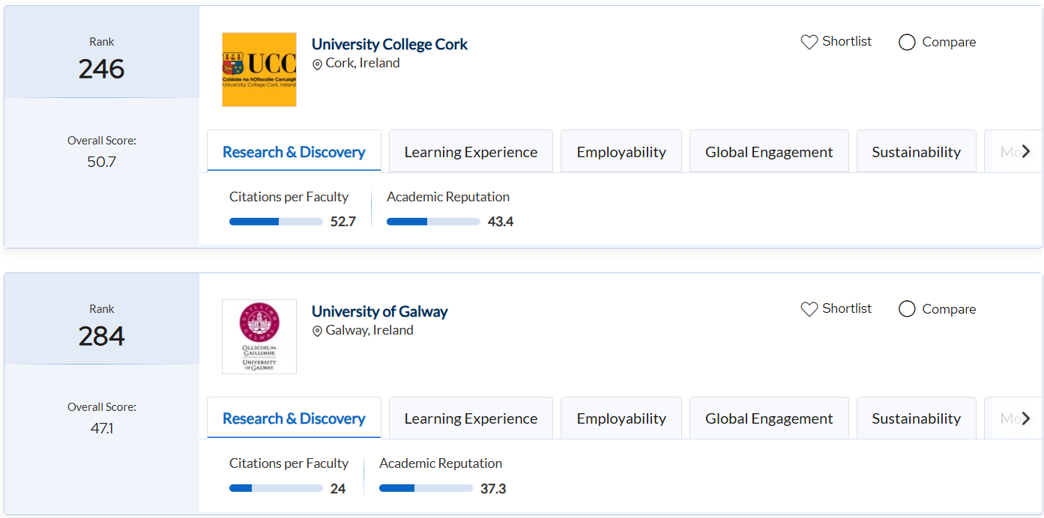Select Galway Global Engagement tab
This screenshot has height=518, width=1044.
(769, 418)
